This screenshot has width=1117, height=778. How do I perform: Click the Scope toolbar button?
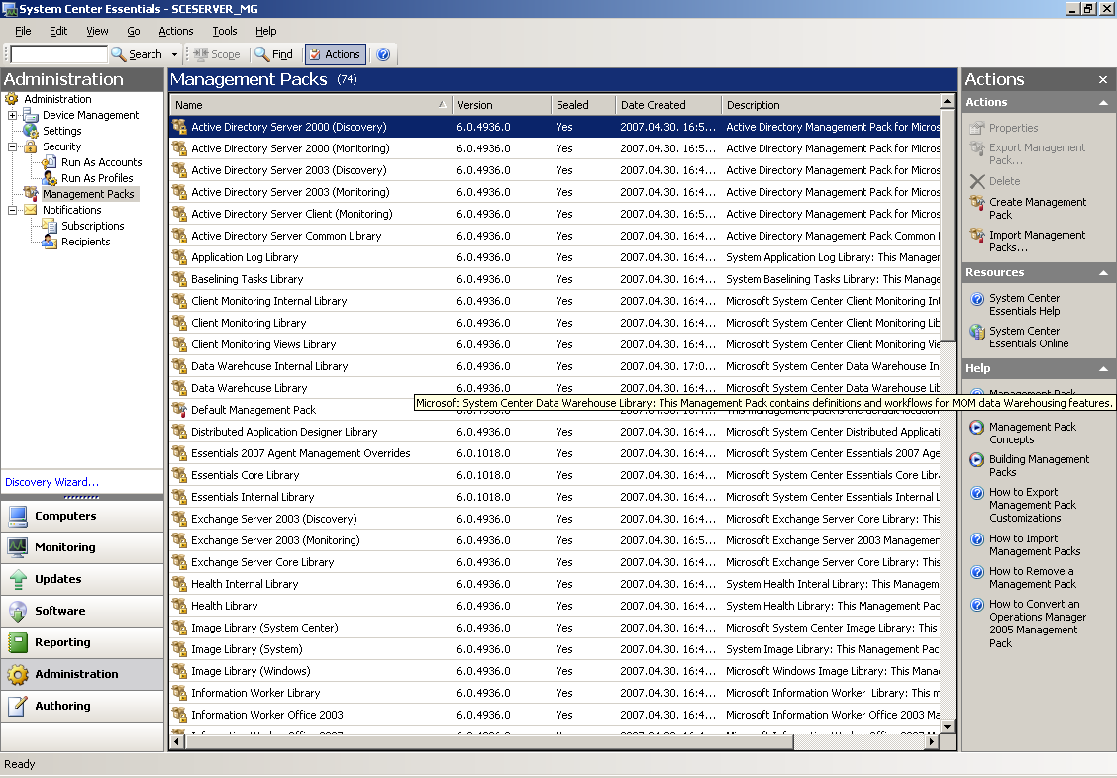point(217,54)
